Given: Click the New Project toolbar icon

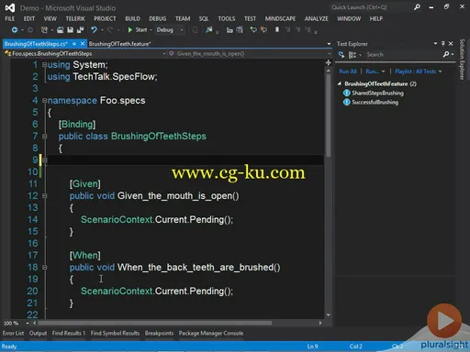Looking at the screenshot, I should click(44, 29).
